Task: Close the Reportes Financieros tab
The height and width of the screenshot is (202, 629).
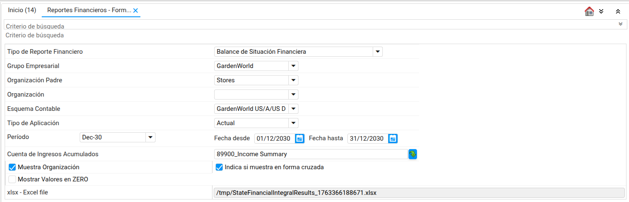Action: 135,10
